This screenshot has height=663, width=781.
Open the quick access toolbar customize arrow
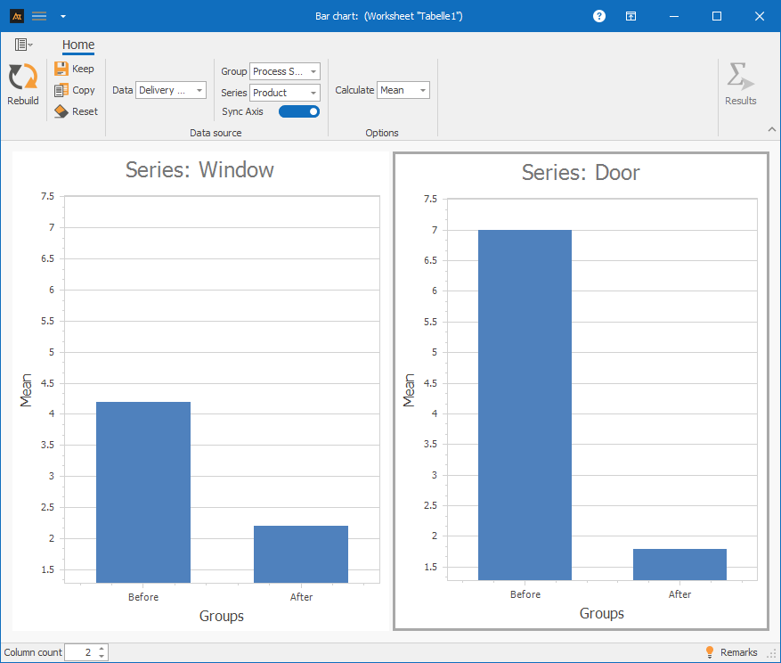(x=62, y=16)
